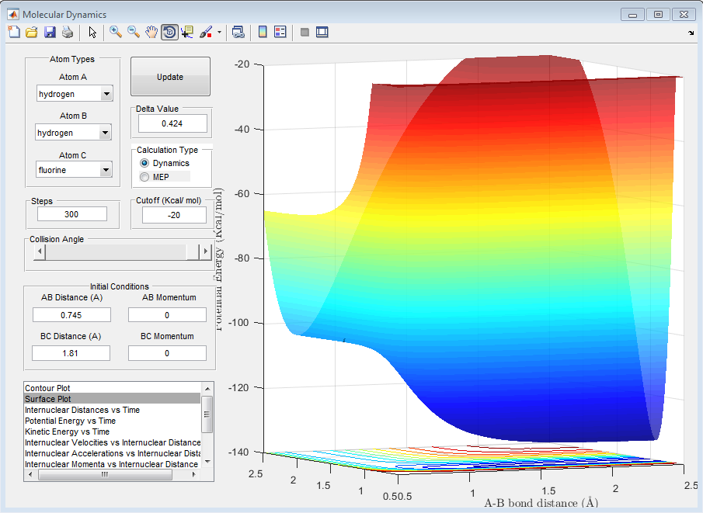
Task: Click the New Figure icon
Action: click(x=14, y=33)
